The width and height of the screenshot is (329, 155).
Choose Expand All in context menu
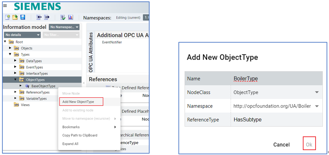(89, 144)
